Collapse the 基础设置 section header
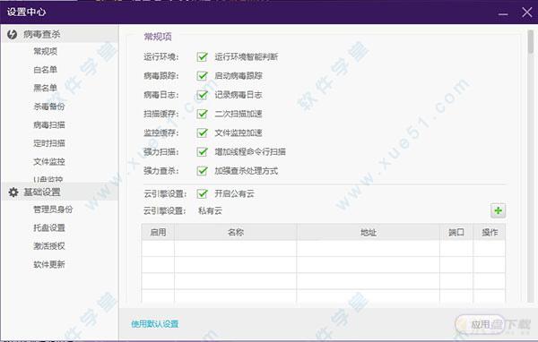This screenshot has width=538, height=342. [x=60, y=192]
